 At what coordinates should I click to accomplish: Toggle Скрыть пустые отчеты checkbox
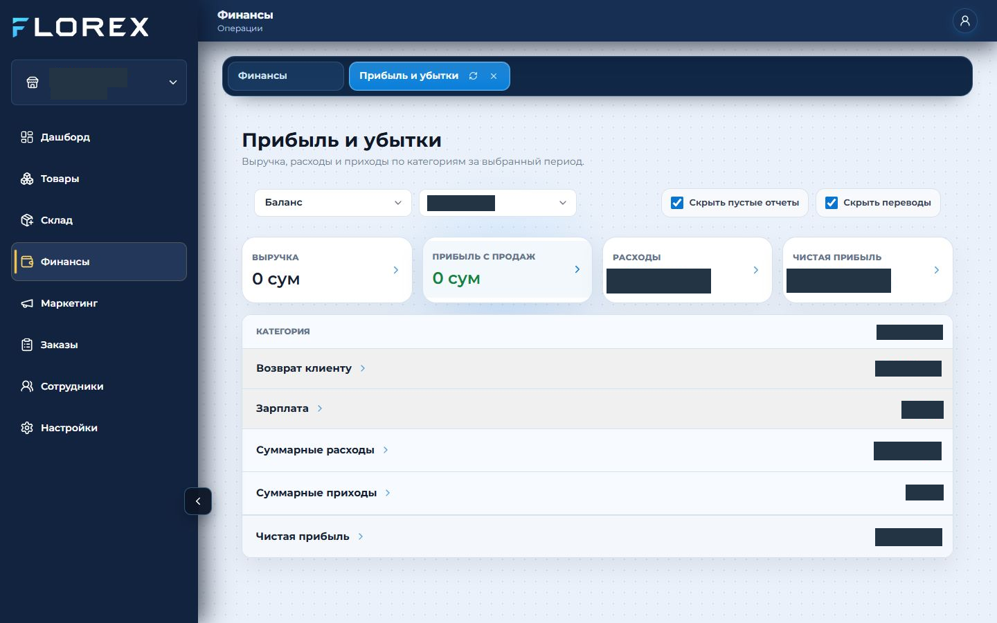tap(677, 203)
